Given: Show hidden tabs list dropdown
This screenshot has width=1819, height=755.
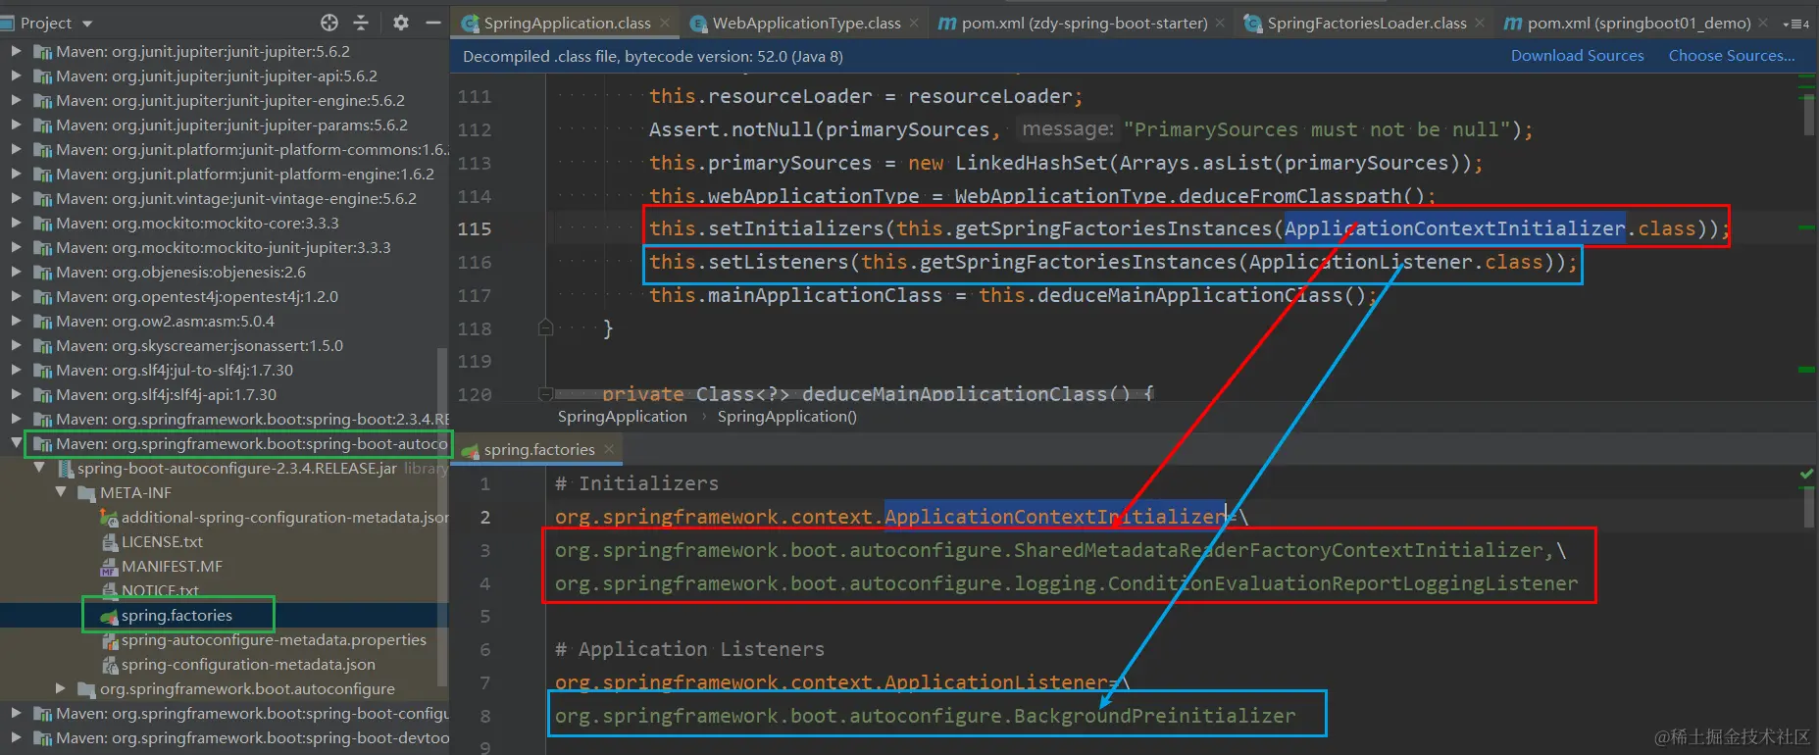Looking at the screenshot, I should 1796,24.
